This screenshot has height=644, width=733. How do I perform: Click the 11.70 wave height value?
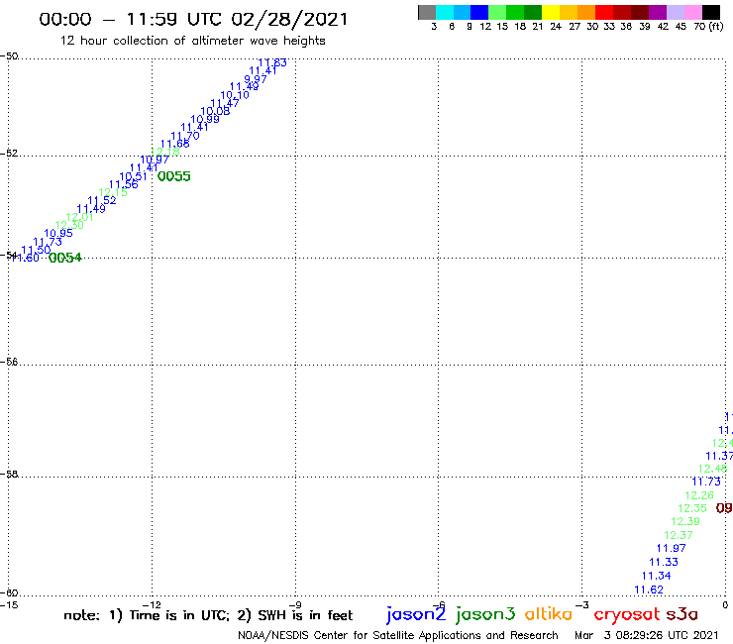click(x=185, y=136)
